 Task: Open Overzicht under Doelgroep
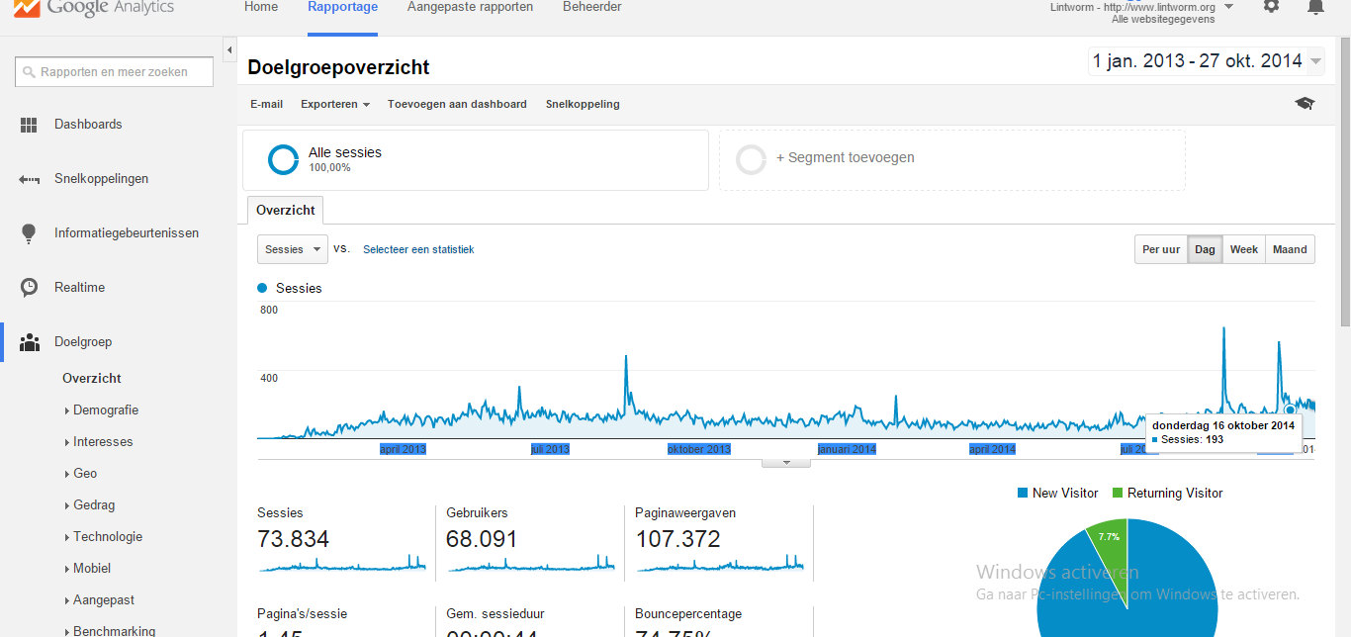[x=92, y=379]
